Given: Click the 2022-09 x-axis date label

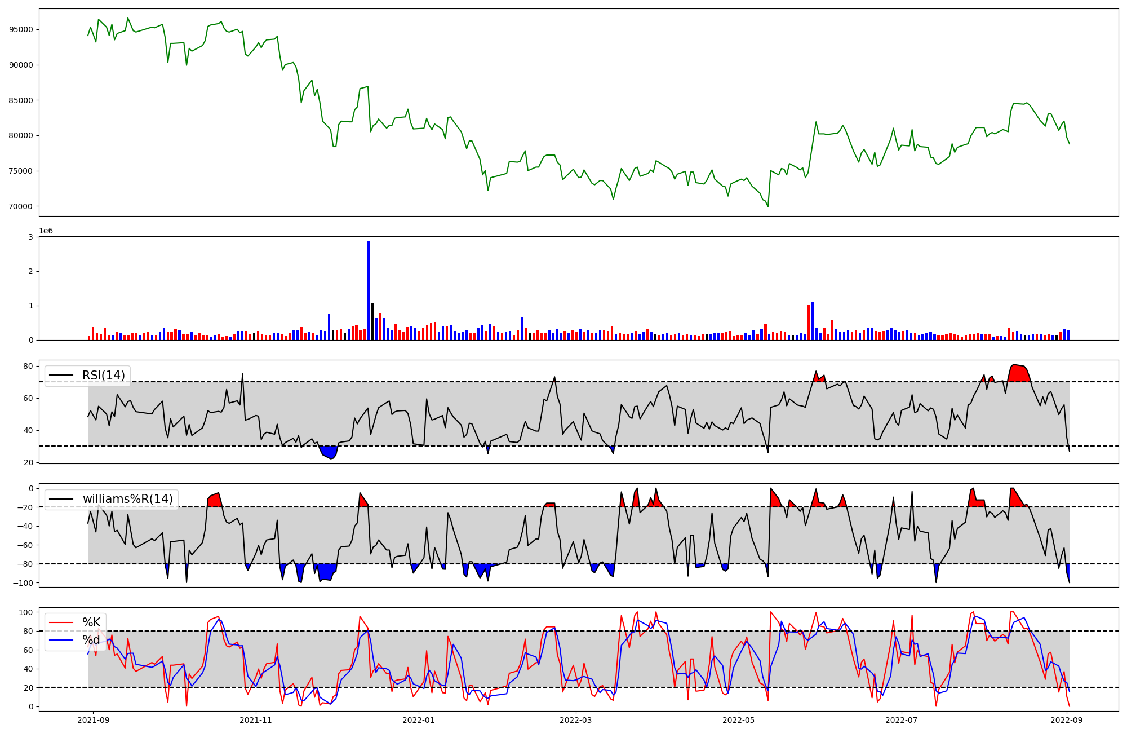Looking at the screenshot, I should tap(1067, 720).
